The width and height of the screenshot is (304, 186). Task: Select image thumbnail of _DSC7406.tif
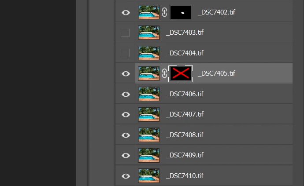[x=149, y=94]
